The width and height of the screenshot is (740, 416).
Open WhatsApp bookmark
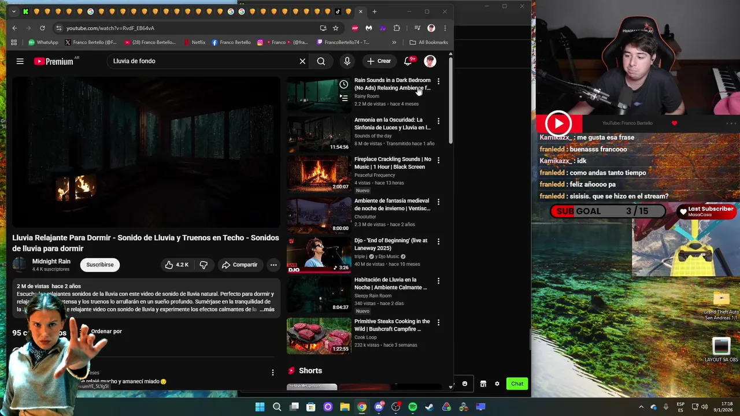pyautogui.click(x=42, y=42)
